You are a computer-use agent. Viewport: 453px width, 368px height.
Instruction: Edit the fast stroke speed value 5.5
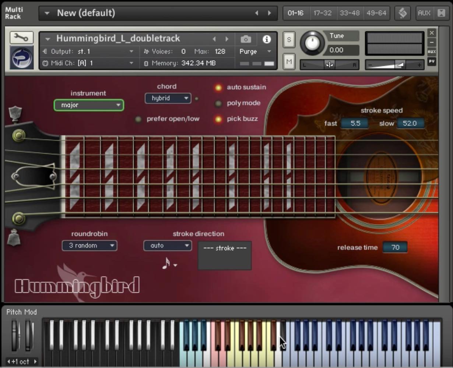[355, 123]
